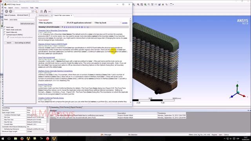
Task: Open the File menu in Help Viewer
Action: click(5, 8)
